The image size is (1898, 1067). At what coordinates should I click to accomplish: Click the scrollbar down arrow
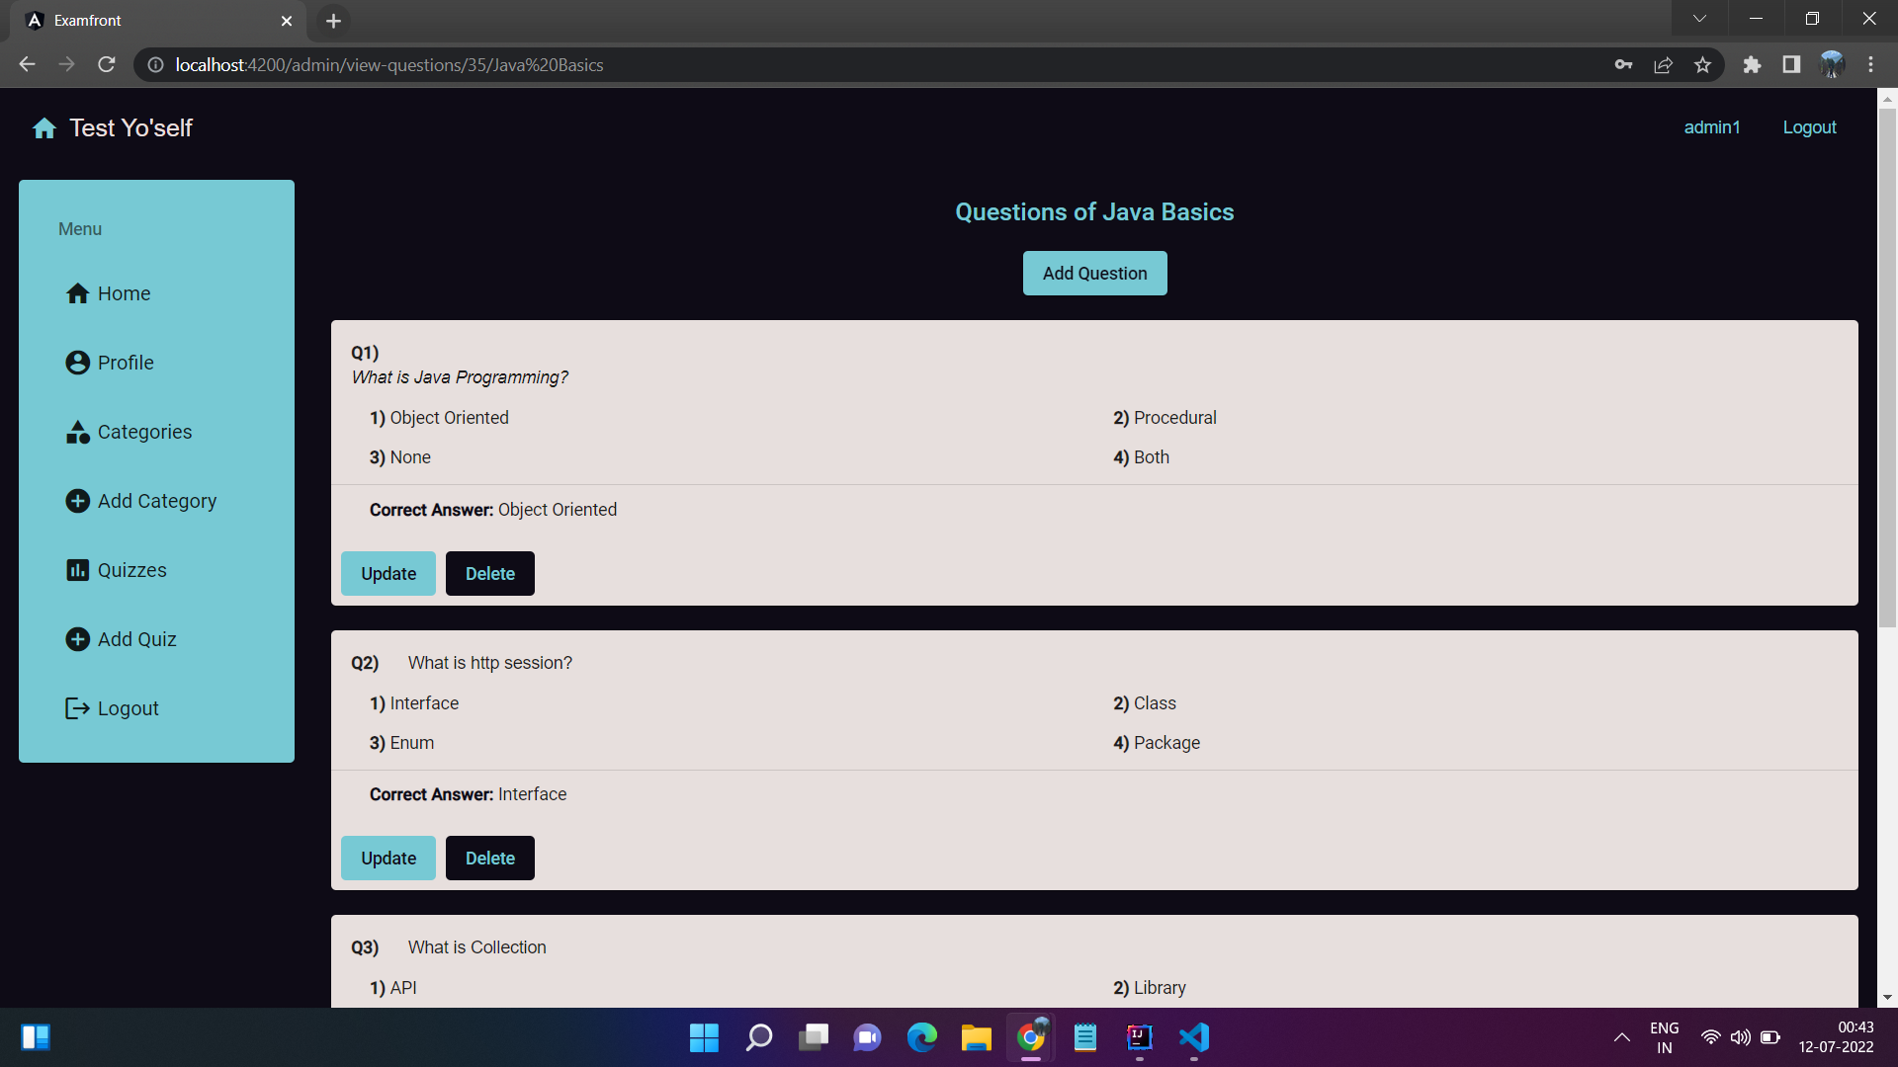[1887, 998]
